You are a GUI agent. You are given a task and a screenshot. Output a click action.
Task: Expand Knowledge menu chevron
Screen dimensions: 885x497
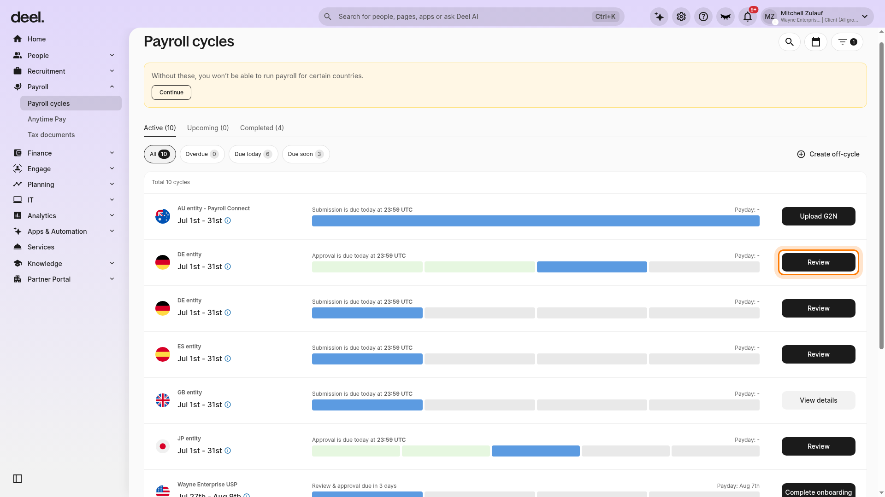112,263
